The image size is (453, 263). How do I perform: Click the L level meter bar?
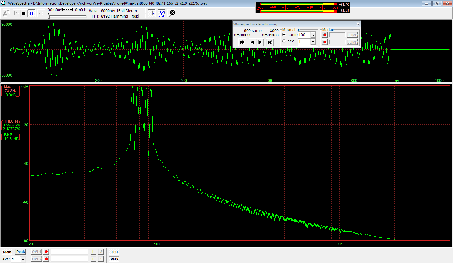point(299,4)
